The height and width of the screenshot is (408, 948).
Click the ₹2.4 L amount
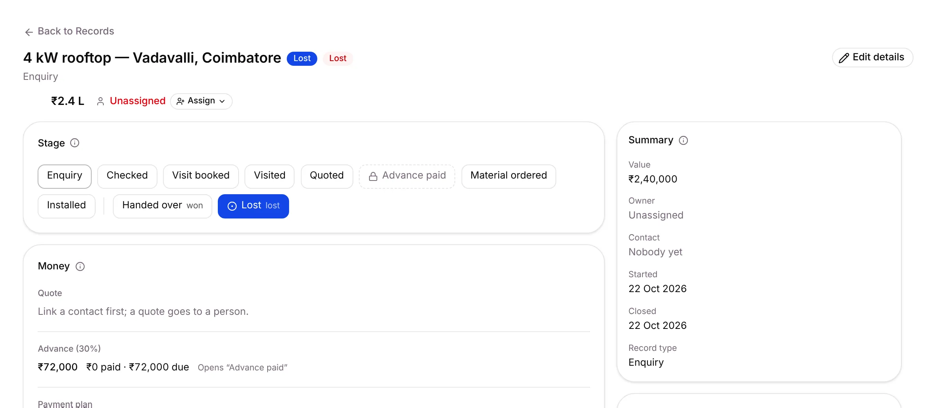(x=67, y=101)
